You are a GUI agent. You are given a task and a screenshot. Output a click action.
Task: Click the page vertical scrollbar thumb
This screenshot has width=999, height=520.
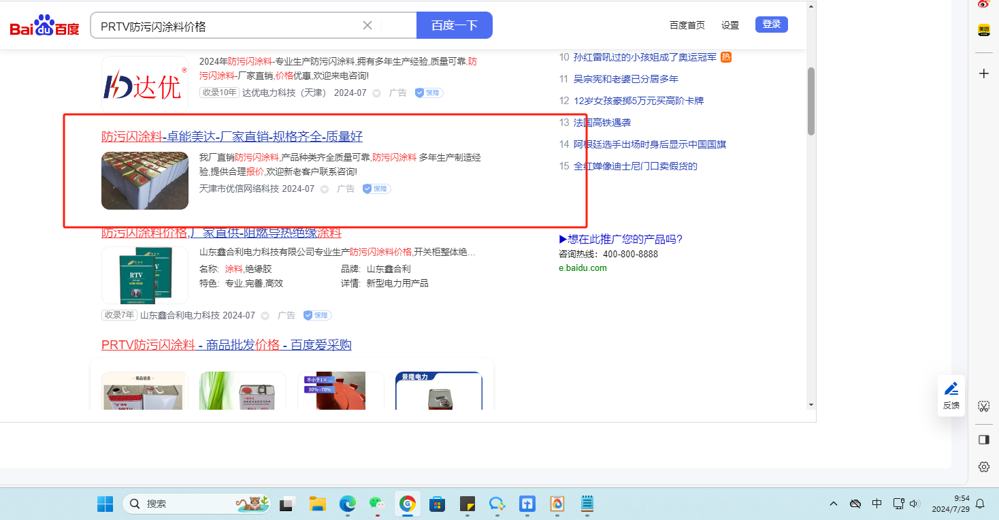tap(810, 101)
